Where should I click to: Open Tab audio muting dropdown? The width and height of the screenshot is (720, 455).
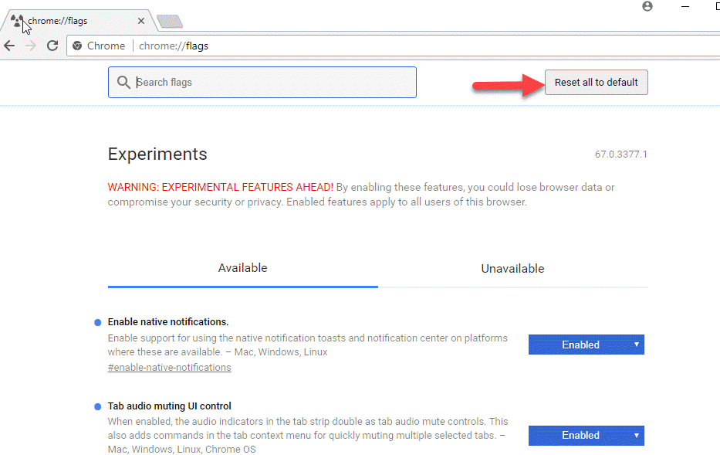(586, 435)
